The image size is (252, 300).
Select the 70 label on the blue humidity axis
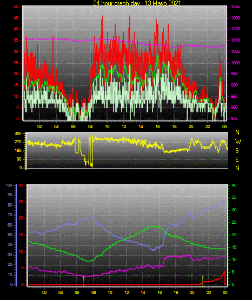[x=10, y=215]
